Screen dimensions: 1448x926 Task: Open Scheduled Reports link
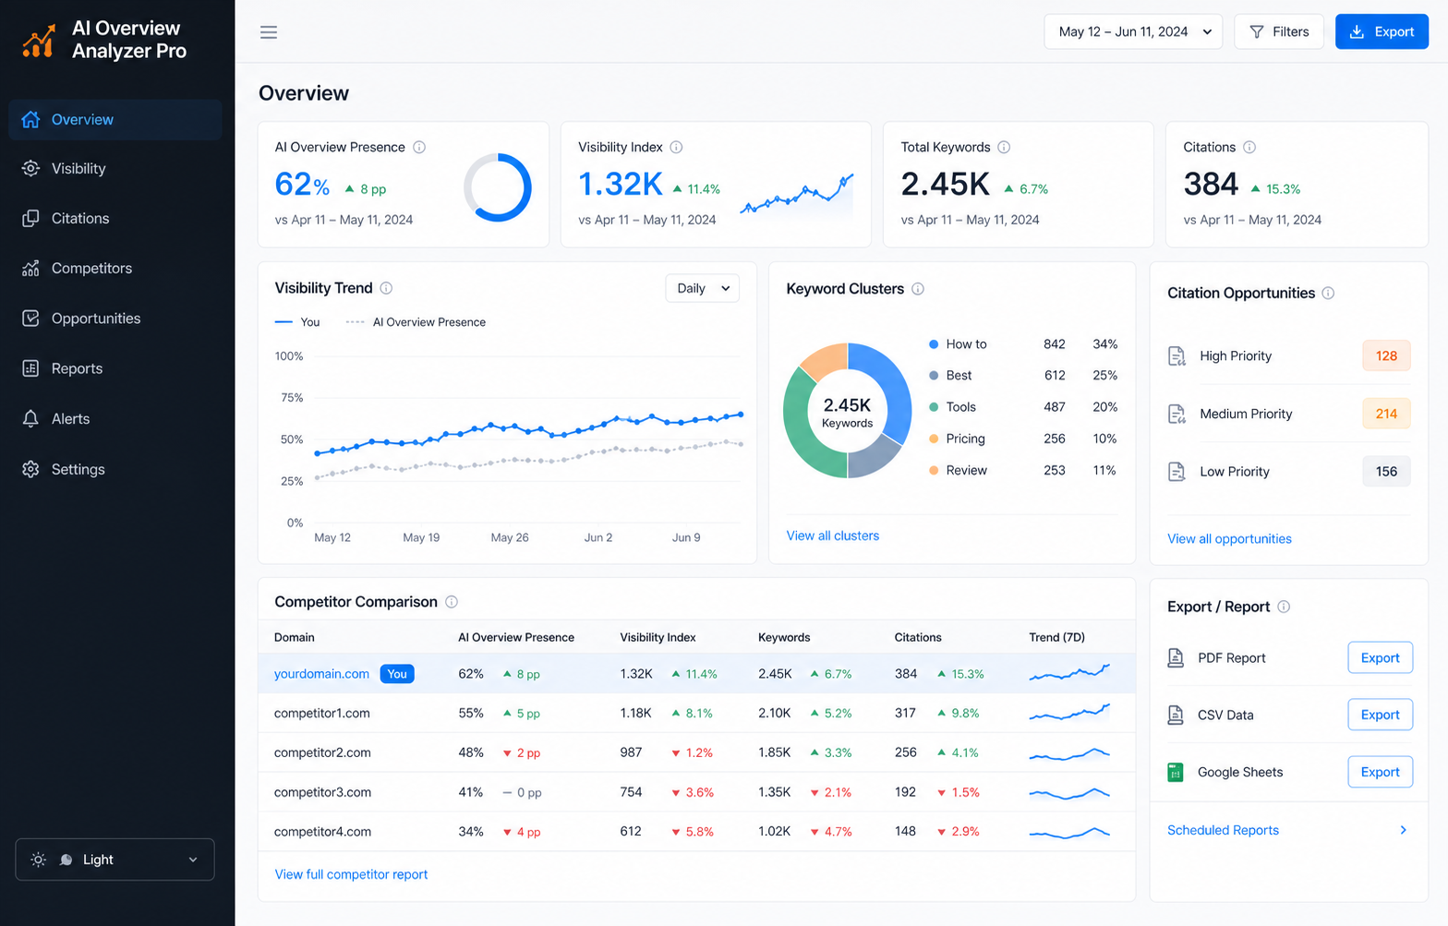point(1223,831)
